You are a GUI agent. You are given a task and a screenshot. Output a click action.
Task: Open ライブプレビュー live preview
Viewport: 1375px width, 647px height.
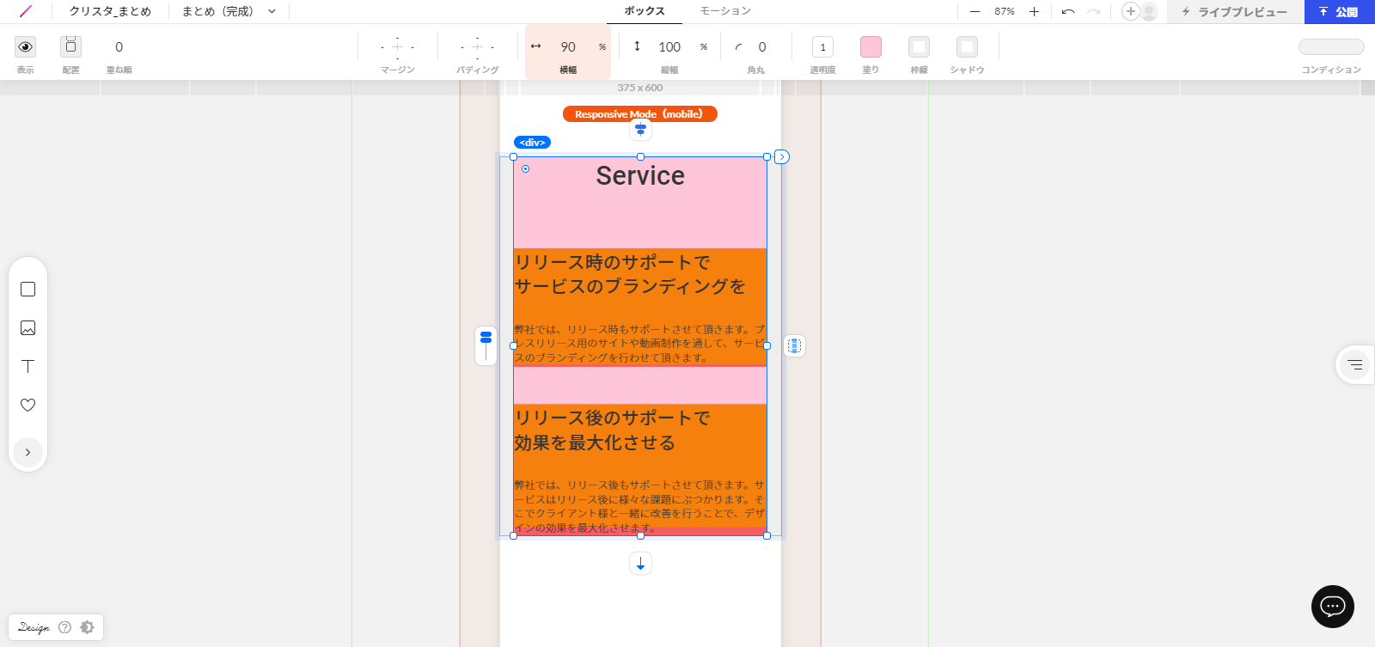1235,11
